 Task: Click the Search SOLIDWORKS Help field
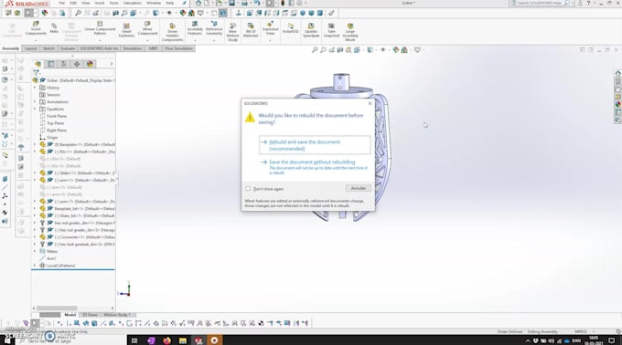pos(540,3)
